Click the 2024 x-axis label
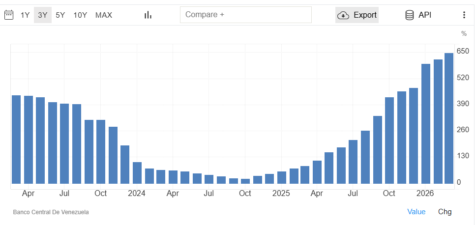The width and height of the screenshot is (476, 225). pos(137,194)
